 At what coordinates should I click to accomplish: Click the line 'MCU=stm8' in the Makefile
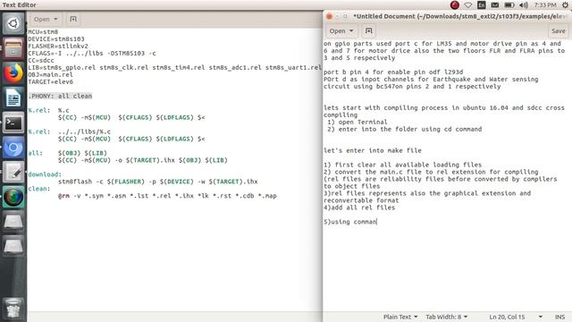43,32
